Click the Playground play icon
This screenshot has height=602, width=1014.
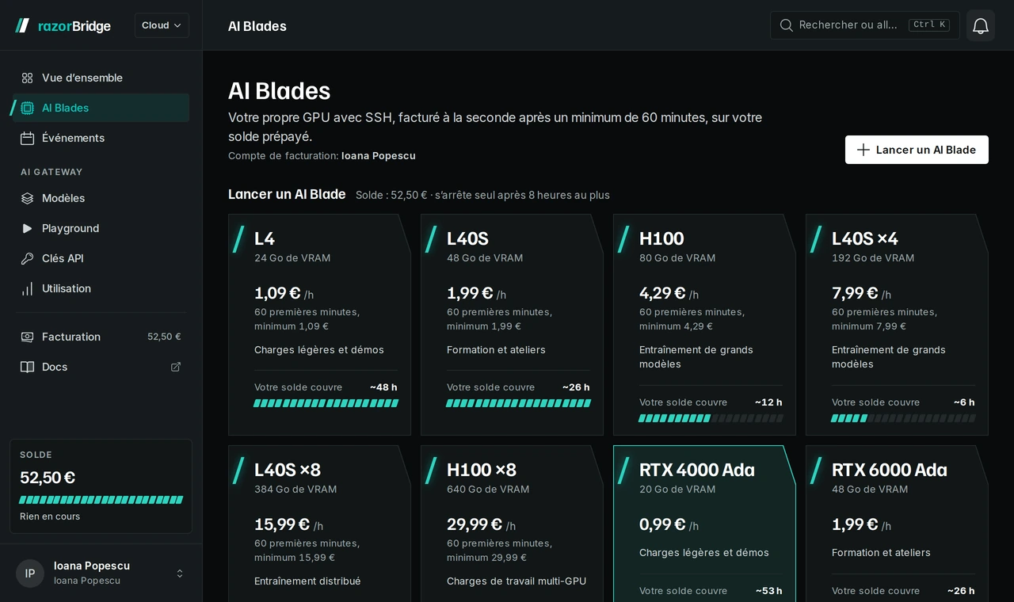[27, 228]
